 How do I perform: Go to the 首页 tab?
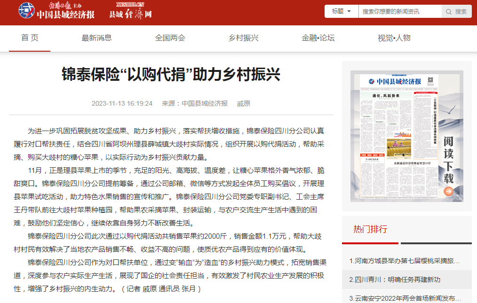(30, 38)
